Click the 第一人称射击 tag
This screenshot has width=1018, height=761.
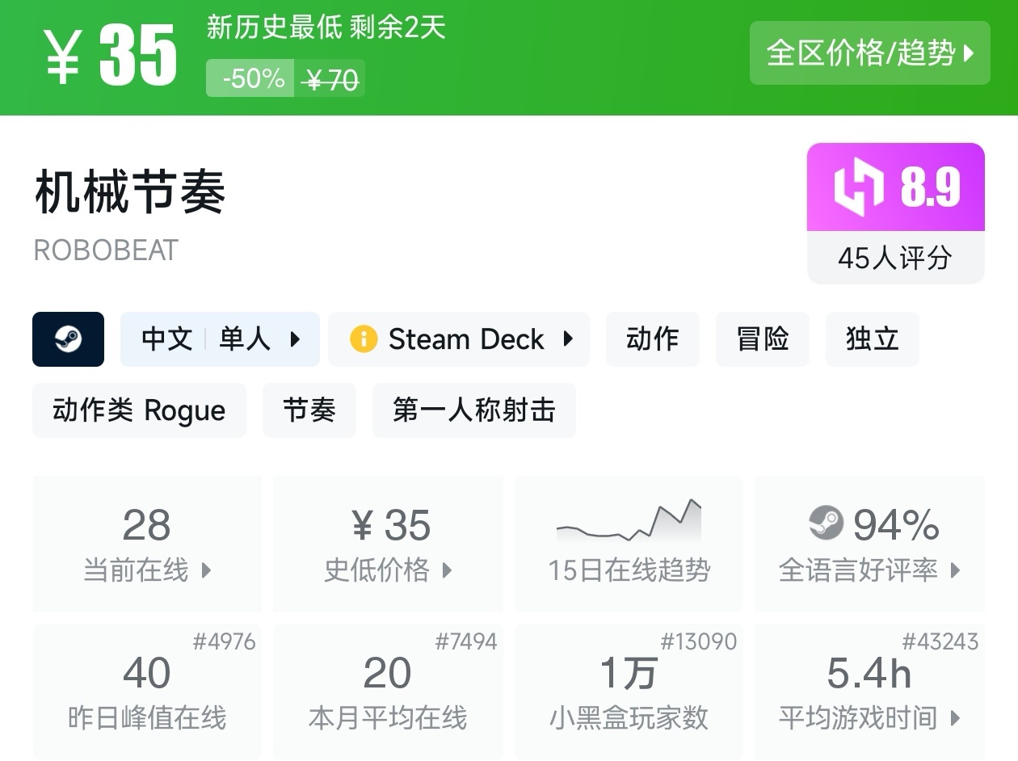pyautogui.click(x=473, y=410)
